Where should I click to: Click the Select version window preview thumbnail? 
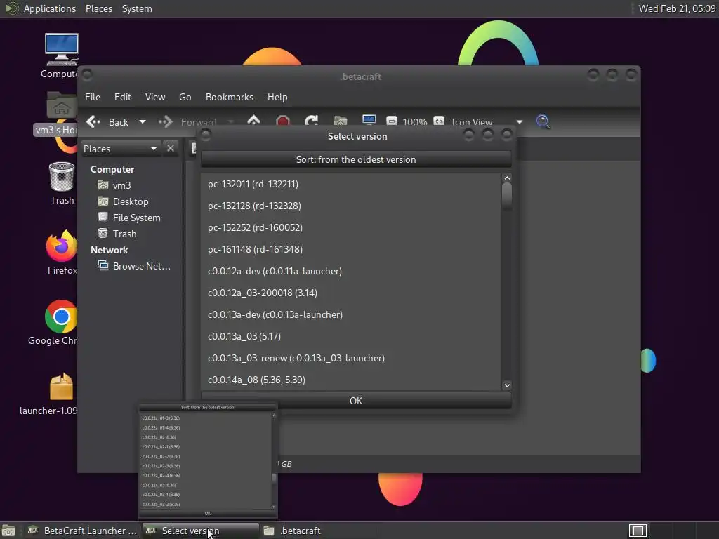pos(208,460)
